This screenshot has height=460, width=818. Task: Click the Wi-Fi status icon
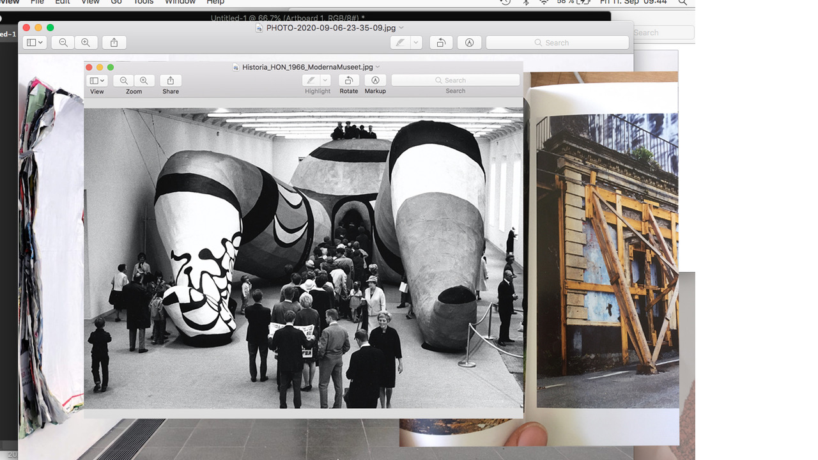click(544, 3)
